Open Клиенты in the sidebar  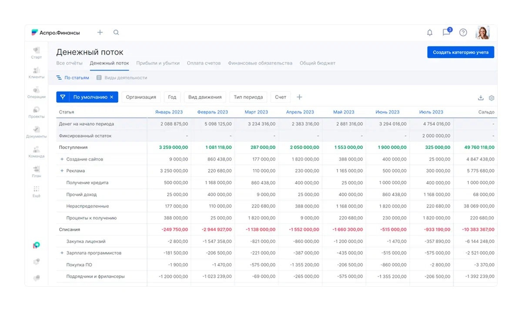(37, 73)
